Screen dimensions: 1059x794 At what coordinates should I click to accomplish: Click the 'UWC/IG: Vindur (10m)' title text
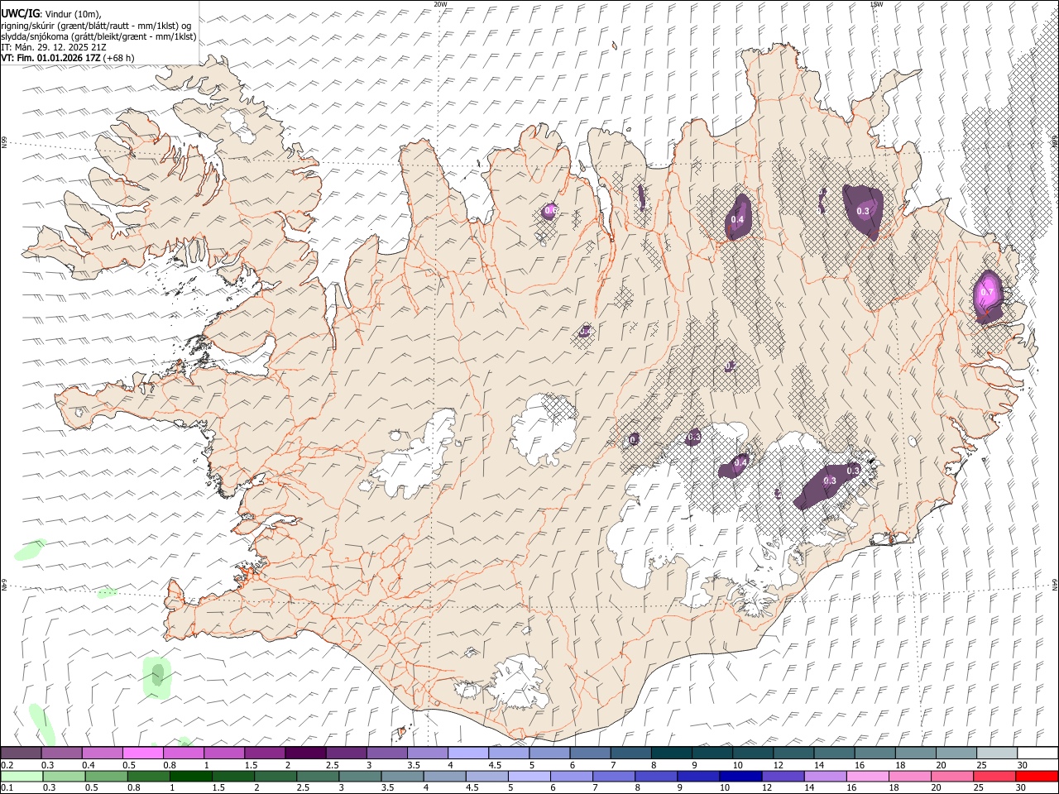[51, 13]
